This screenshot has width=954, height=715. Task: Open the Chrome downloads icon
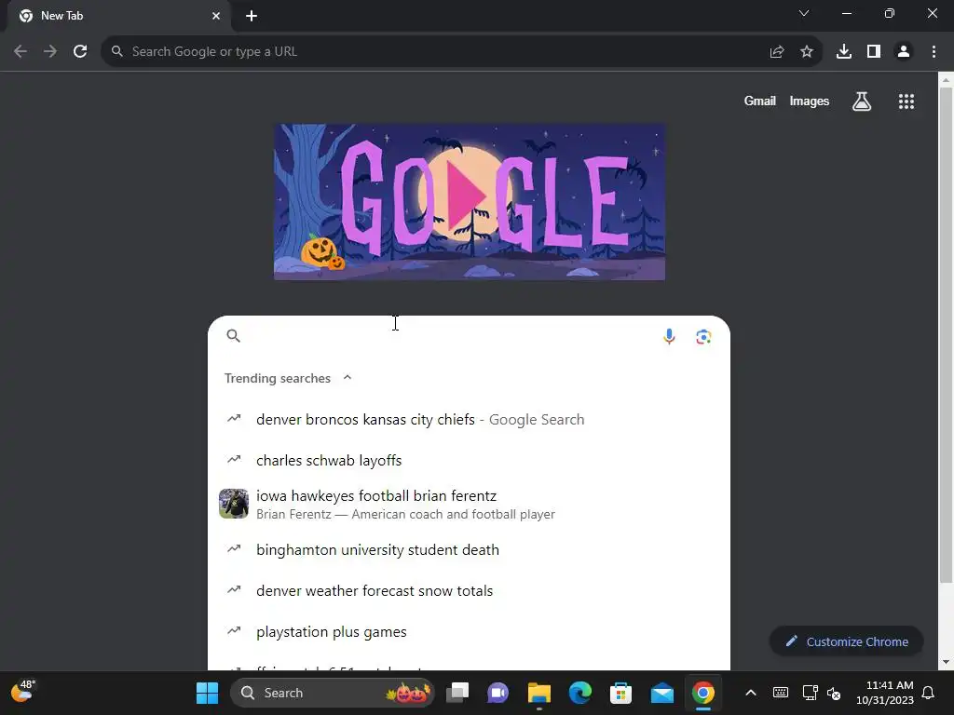point(844,52)
